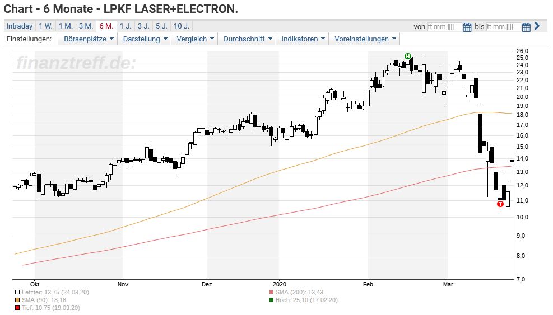The width and height of the screenshot is (553, 315).
Task: Click the '2020' x-axis label
Action: coord(280,284)
